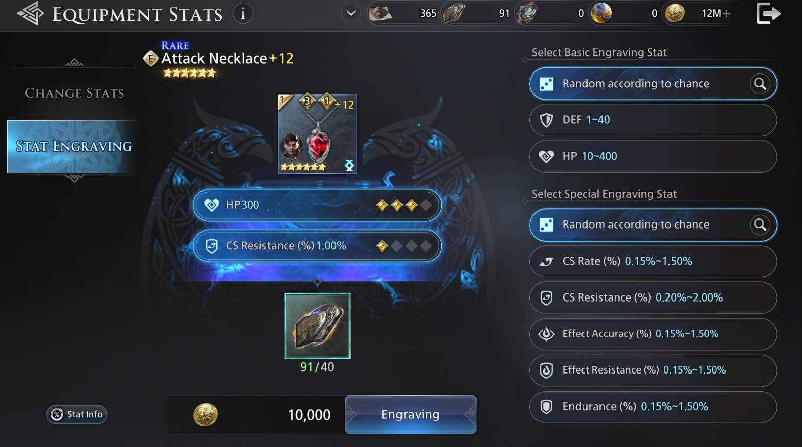Select DEF 1~40 basic engraving stat
803x447 pixels.
[x=653, y=120]
